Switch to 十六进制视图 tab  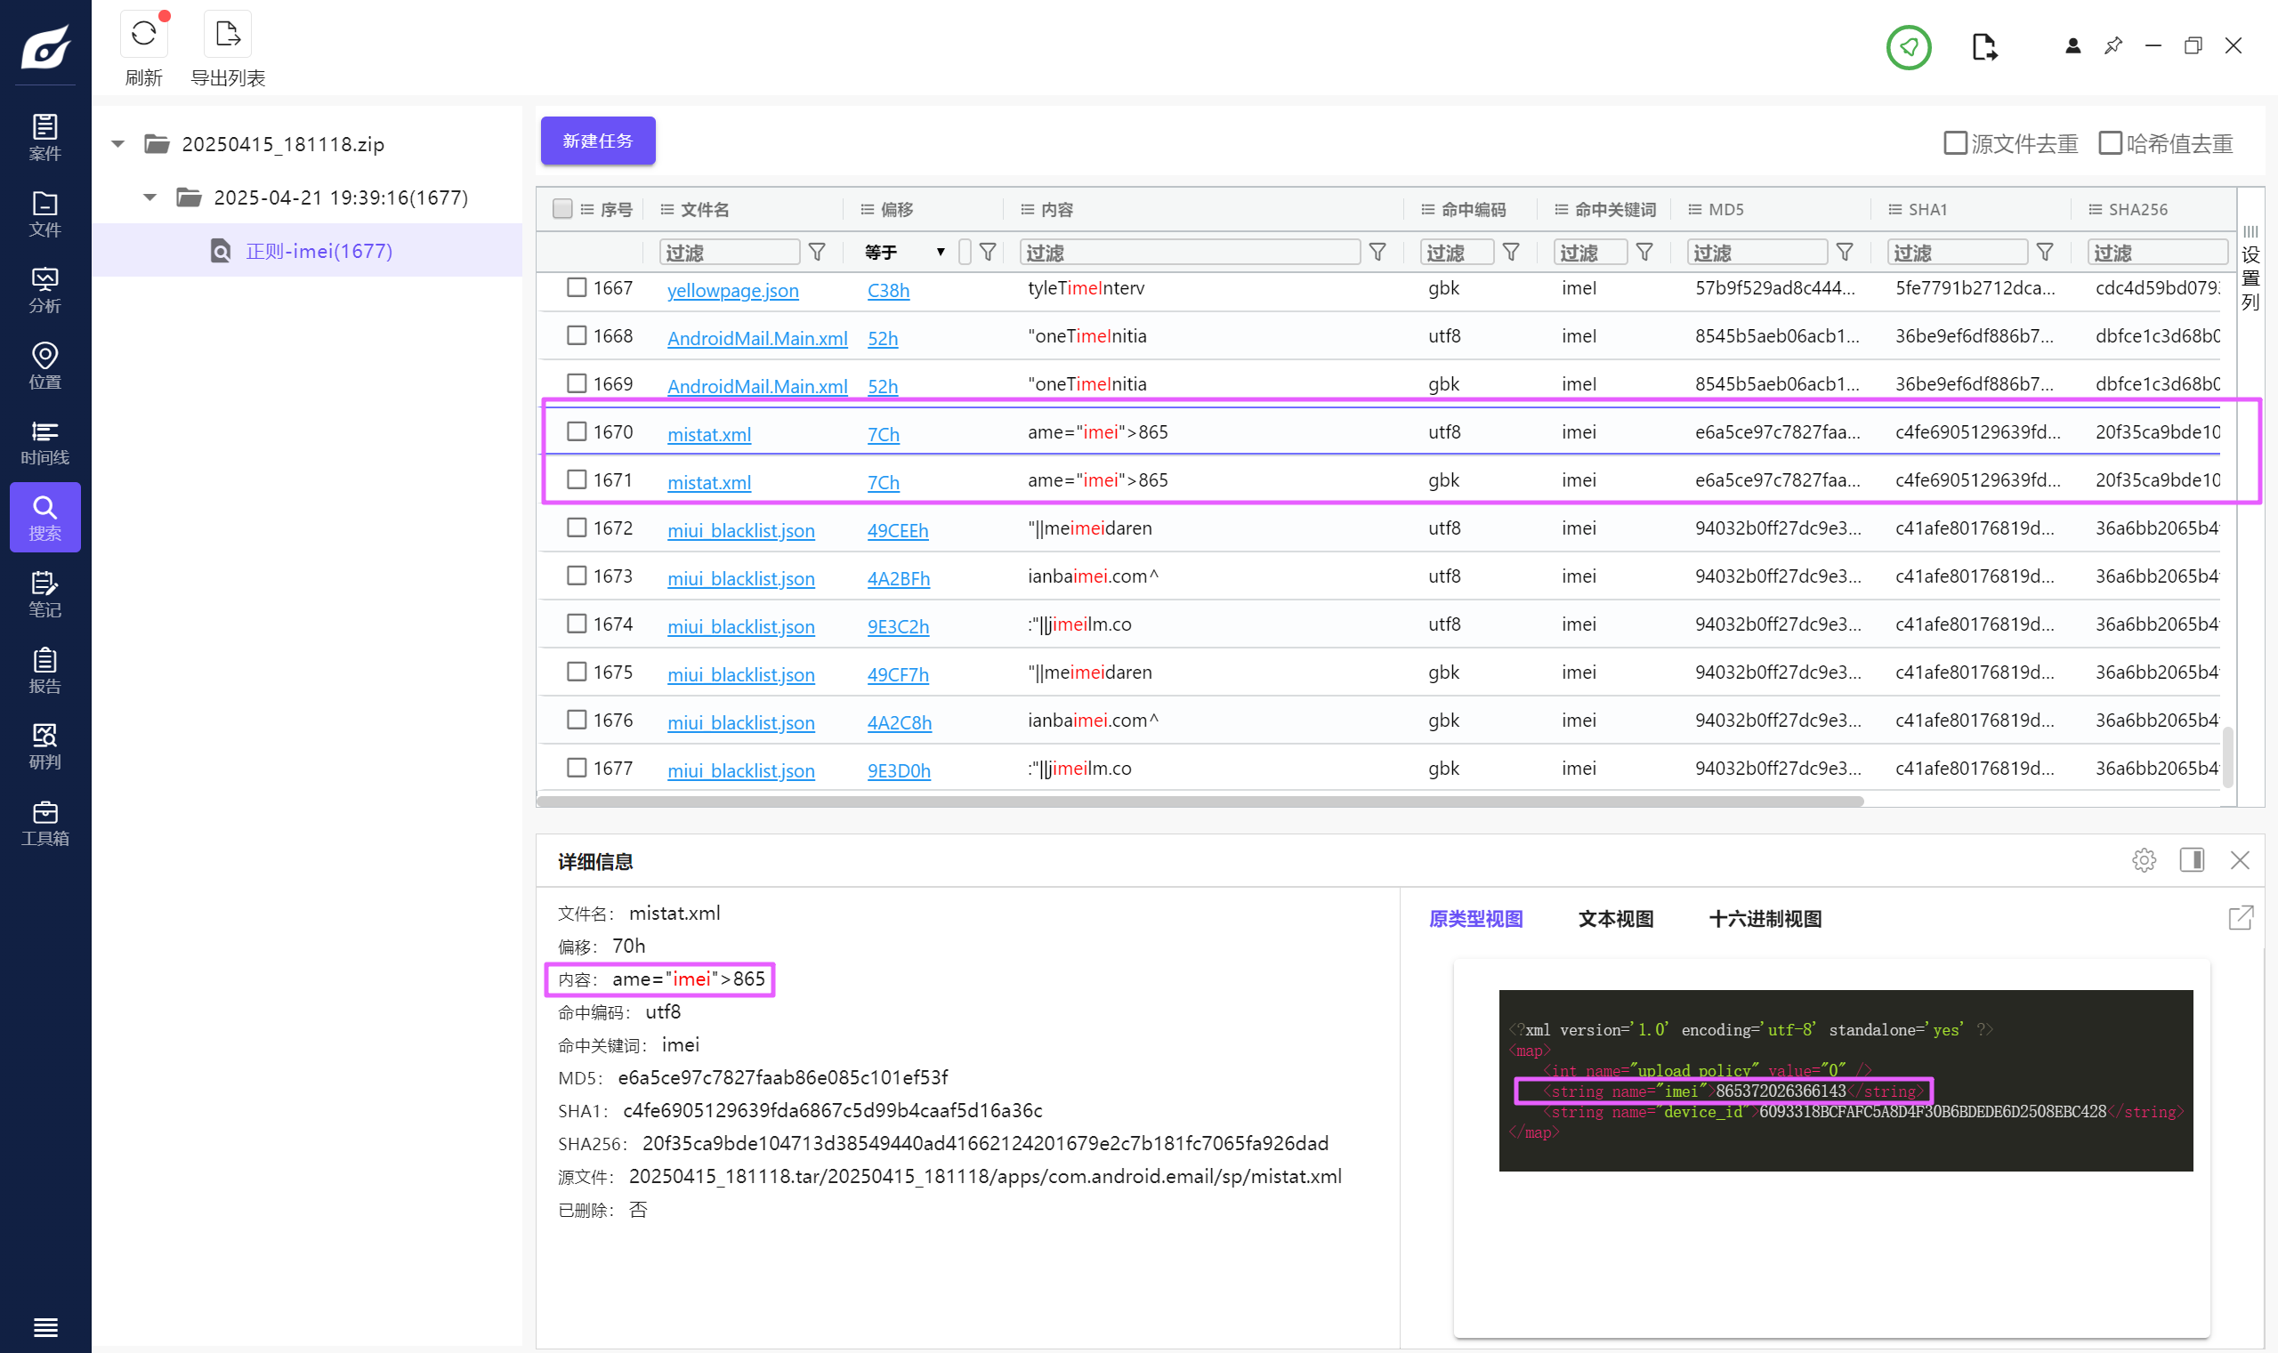[x=1764, y=919]
